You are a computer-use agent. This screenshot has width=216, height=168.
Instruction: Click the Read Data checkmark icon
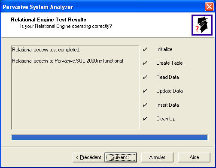click(145, 77)
